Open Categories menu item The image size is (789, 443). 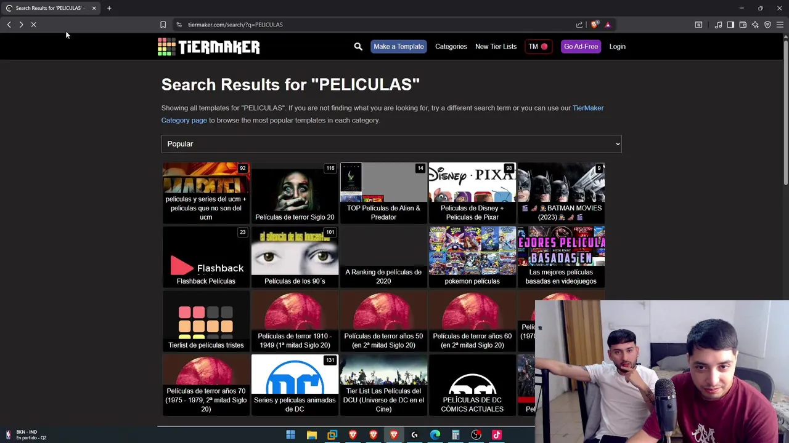(451, 47)
